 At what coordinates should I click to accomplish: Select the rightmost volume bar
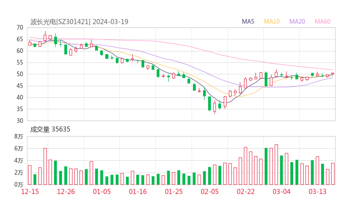(x=333, y=174)
